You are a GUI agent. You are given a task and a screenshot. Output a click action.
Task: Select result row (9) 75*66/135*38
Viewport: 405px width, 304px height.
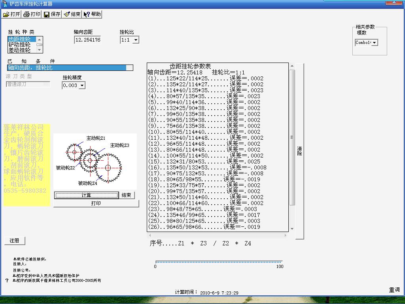[204, 126]
